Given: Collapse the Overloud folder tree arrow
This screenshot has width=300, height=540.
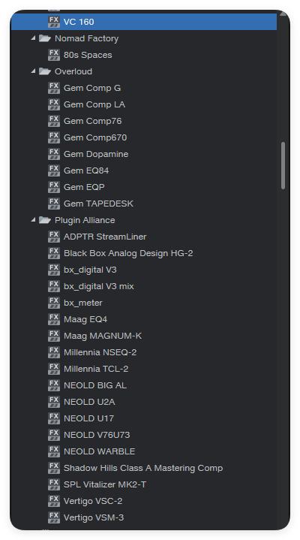Looking at the screenshot, I should (33, 71).
